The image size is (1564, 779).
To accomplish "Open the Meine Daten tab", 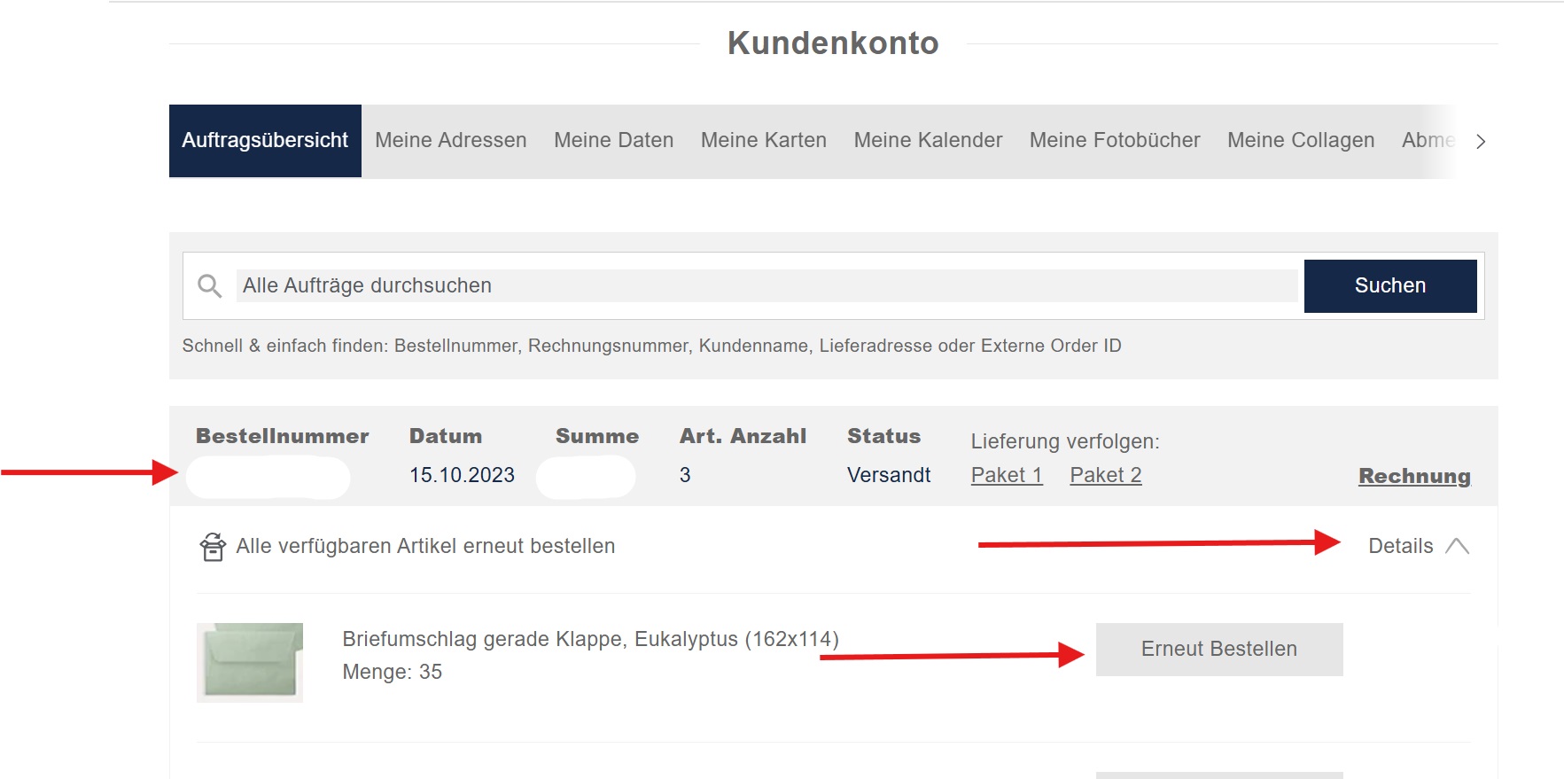I will (x=614, y=141).
